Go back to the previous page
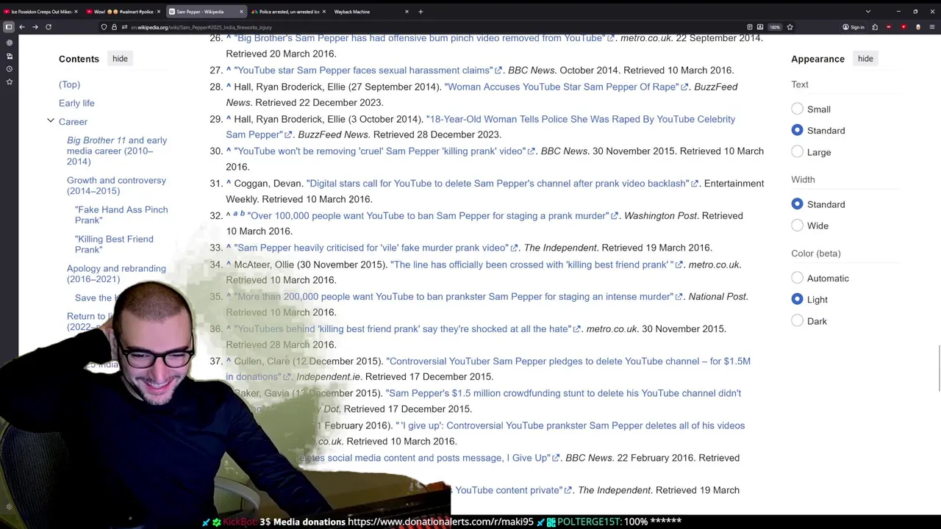The image size is (941, 529). (22, 27)
